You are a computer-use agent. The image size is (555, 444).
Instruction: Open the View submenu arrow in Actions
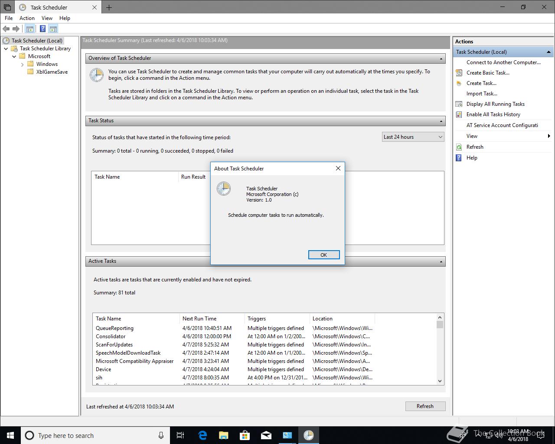click(549, 136)
